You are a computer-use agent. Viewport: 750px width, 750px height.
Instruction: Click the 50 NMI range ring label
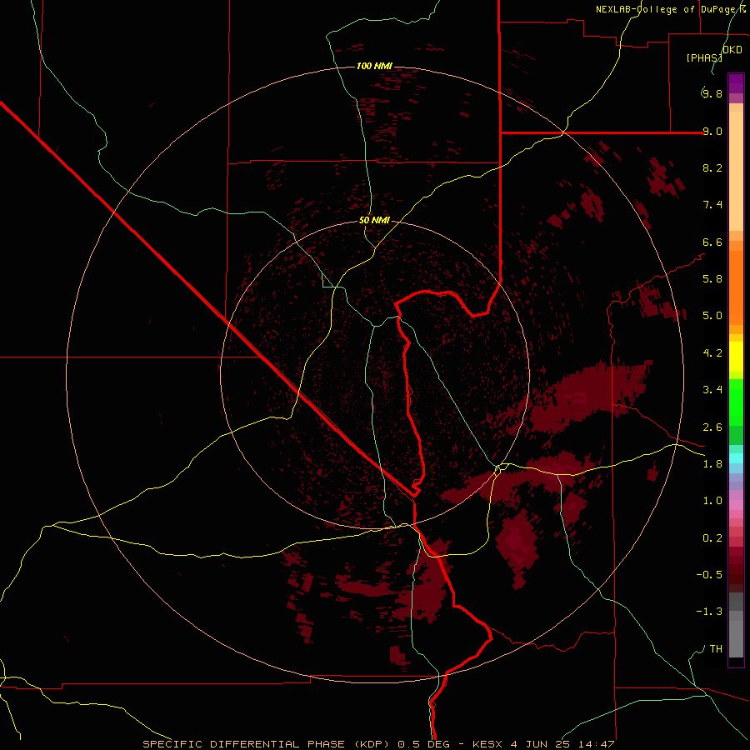pos(374,220)
